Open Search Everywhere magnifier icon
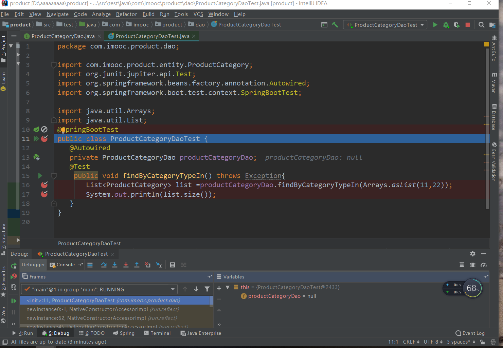 [x=481, y=25]
